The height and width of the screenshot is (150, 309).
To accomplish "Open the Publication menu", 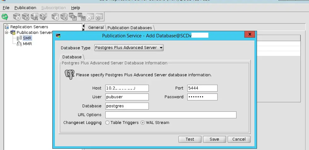I will pyautogui.click(x=25, y=8).
